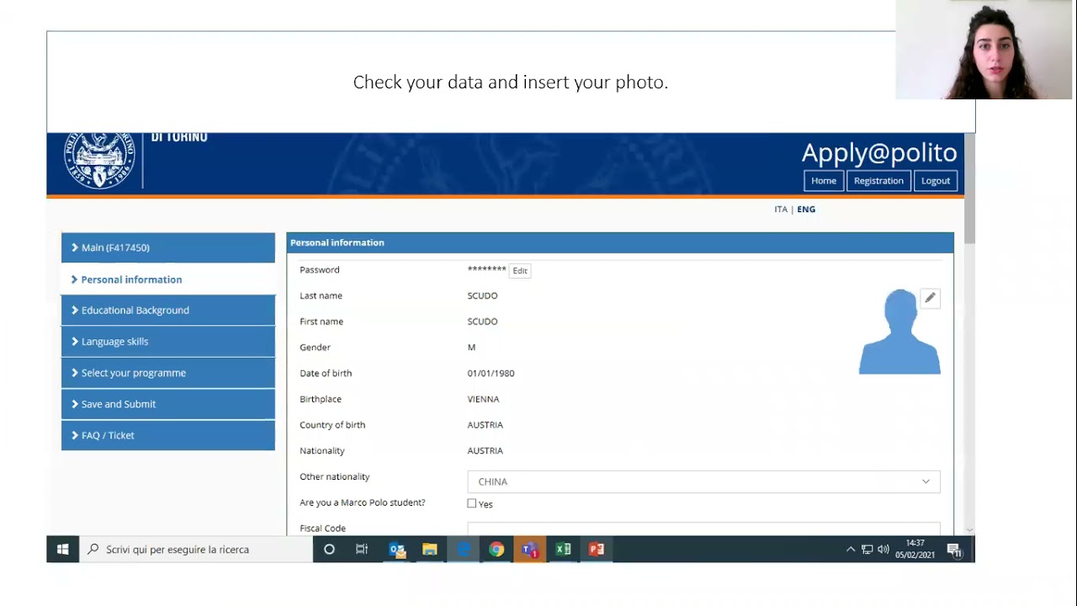Go to Select your programme
The width and height of the screenshot is (1077, 606).
[168, 373]
